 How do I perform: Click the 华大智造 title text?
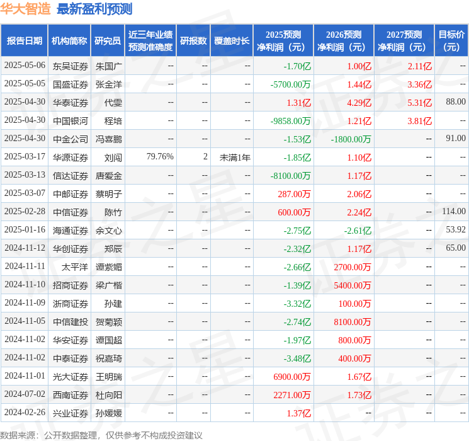click(26, 9)
